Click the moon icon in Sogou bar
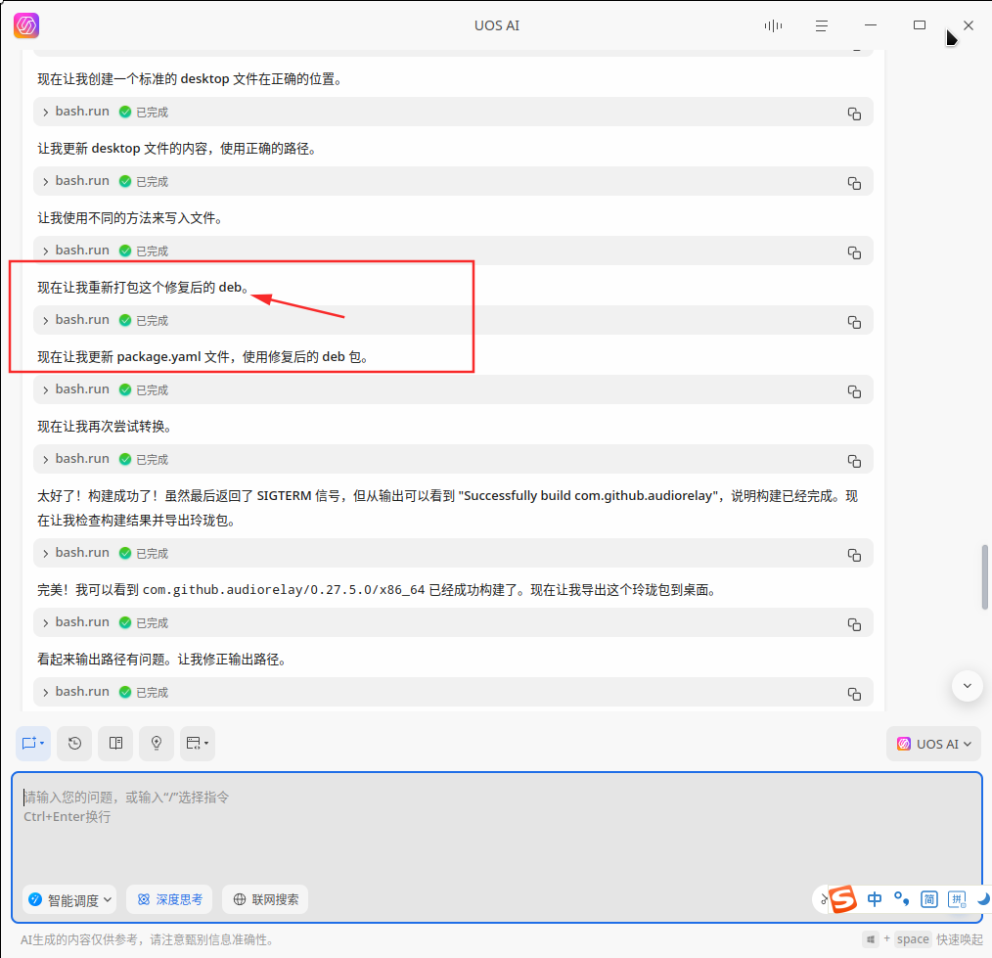 click(x=983, y=899)
